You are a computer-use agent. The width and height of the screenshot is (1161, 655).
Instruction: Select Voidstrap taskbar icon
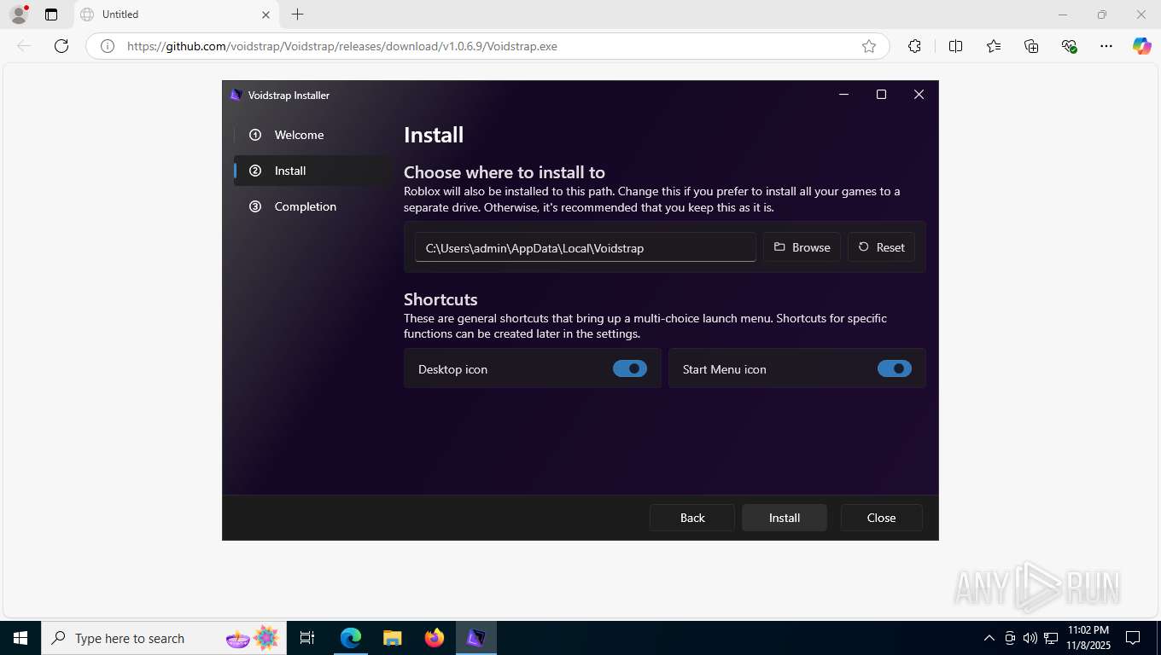tap(475, 638)
